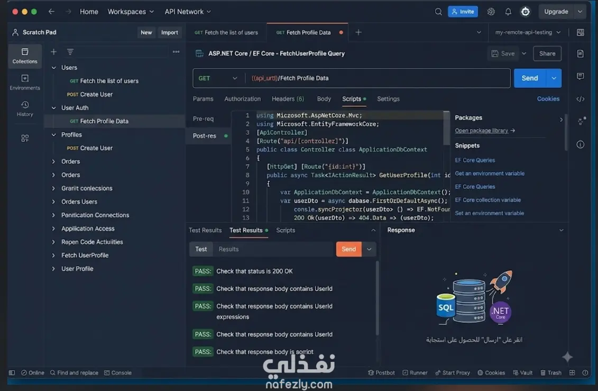This screenshot has height=391, width=598.
Task: Click the plus icon to create collection
Action: (x=53, y=51)
